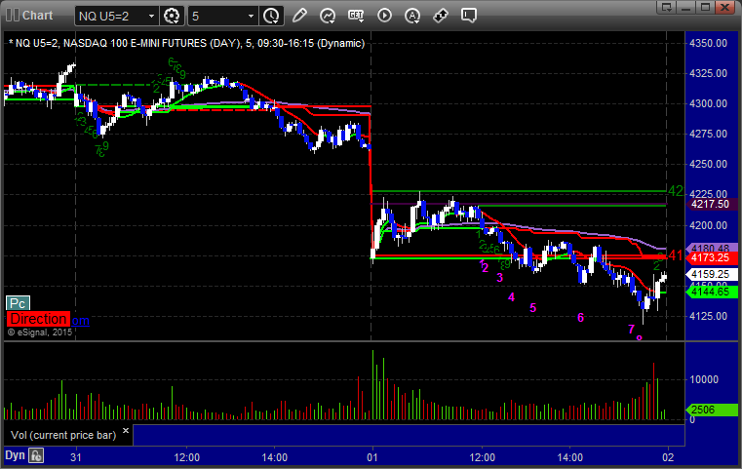Expand the interval 5 dropdown
The image size is (742, 469).
[x=251, y=17]
